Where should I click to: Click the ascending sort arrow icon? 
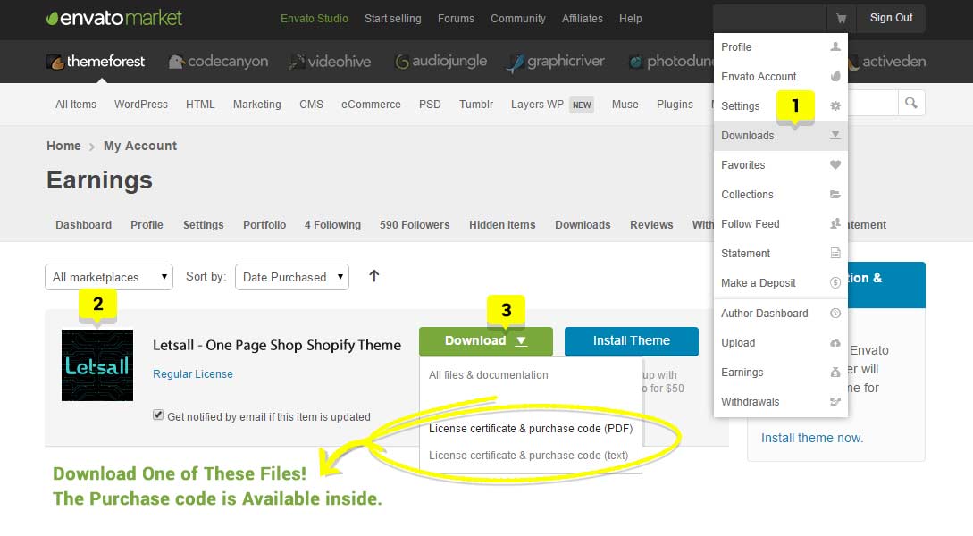pyautogui.click(x=374, y=276)
